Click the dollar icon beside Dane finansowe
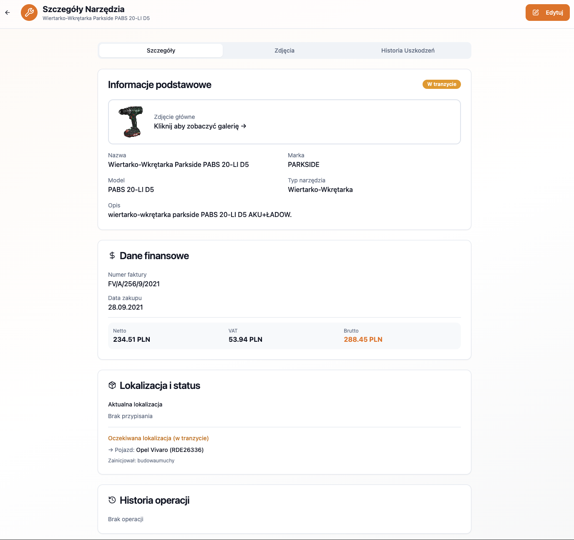The width and height of the screenshot is (574, 540). 112,255
